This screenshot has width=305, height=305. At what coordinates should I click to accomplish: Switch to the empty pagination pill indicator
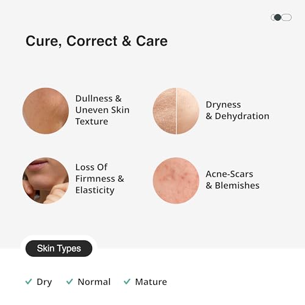[287, 18]
